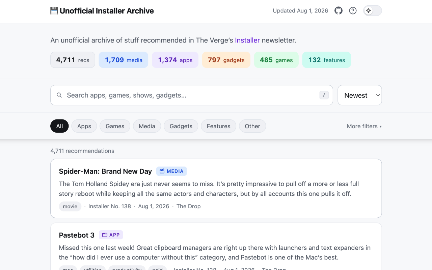Click the 4,711 recommendations count

click(82, 151)
